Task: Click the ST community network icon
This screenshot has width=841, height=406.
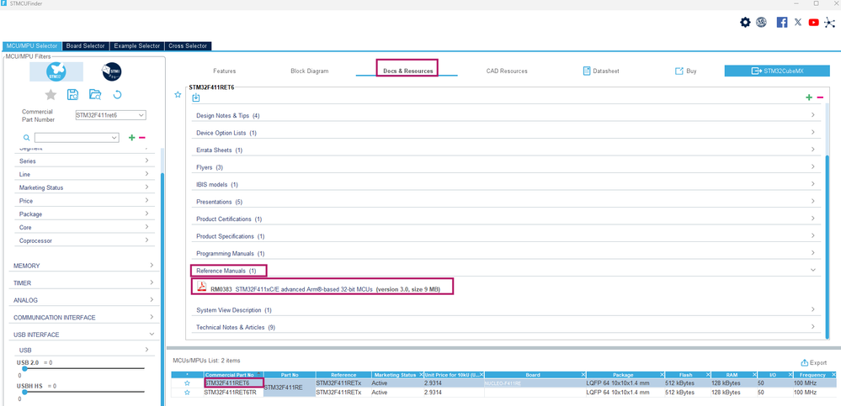Action: coord(830,23)
